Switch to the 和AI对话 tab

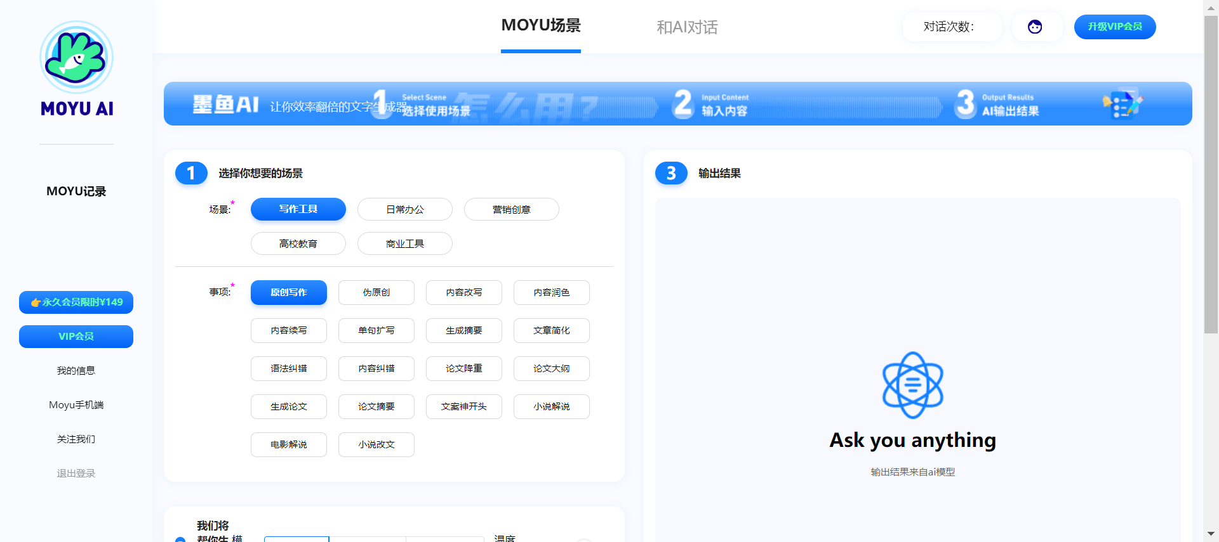pos(687,27)
